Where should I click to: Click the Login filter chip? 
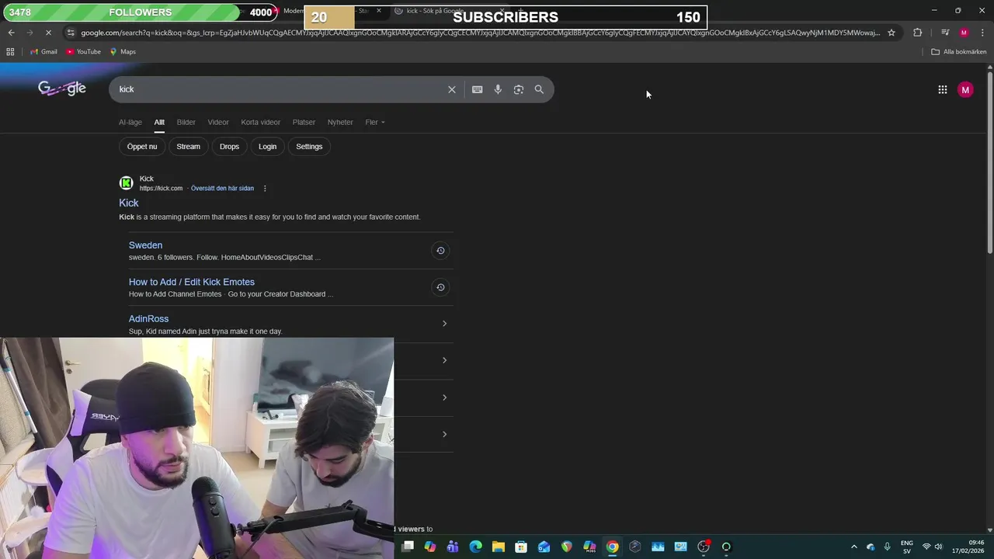[267, 147]
